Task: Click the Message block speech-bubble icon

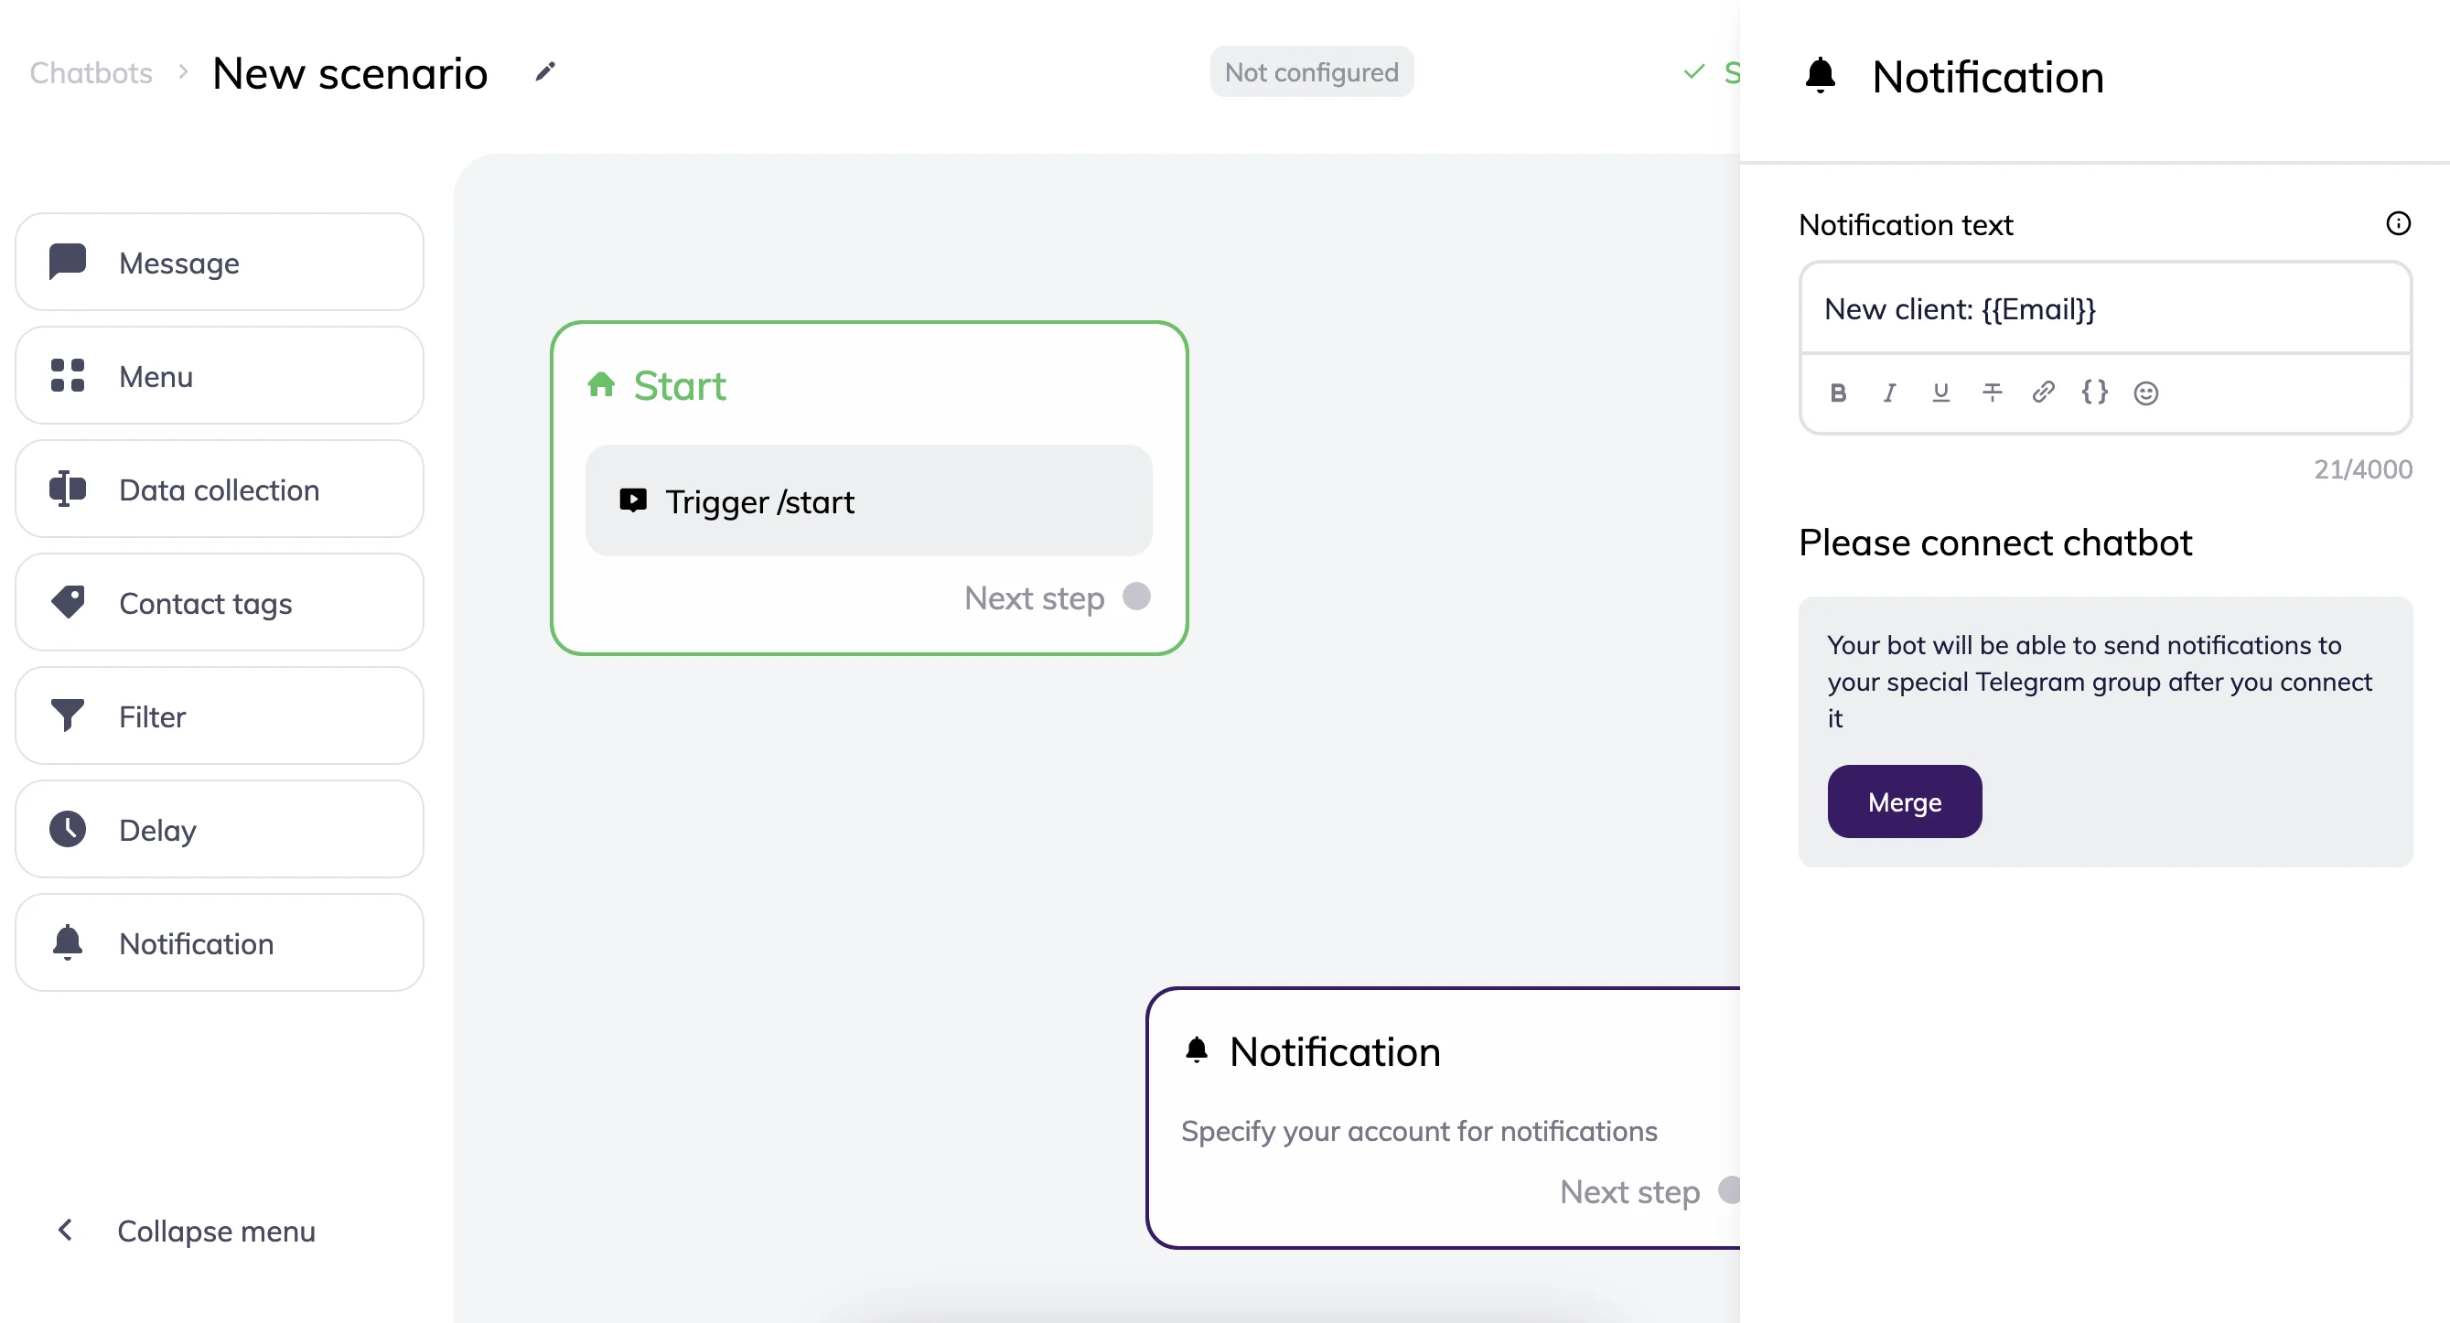Action: [68, 261]
